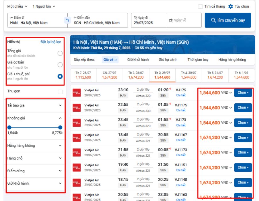Expand the Hạng chỗ filter
The image size is (259, 201).
coord(35,158)
